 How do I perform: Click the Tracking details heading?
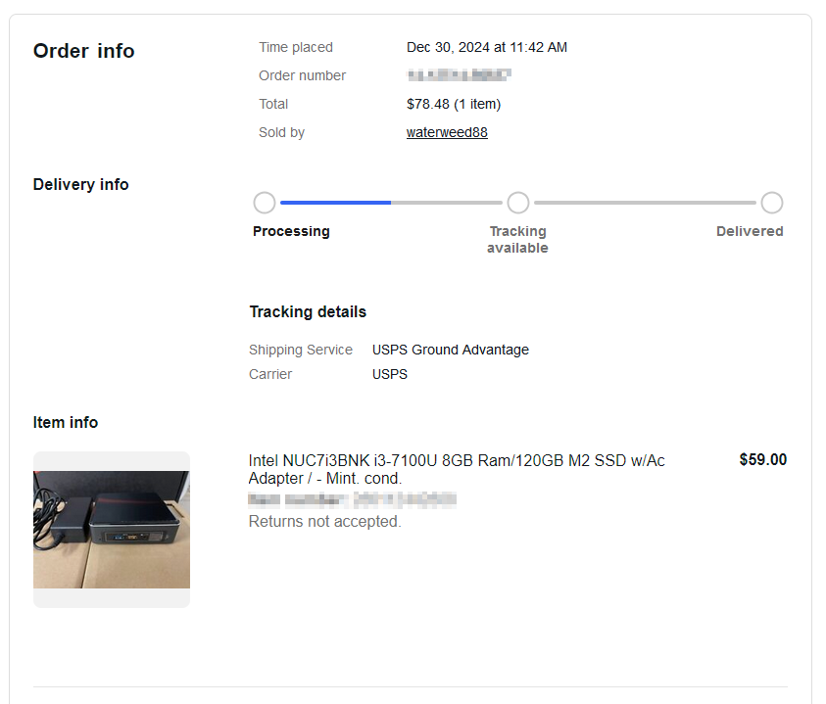(308, 311)
